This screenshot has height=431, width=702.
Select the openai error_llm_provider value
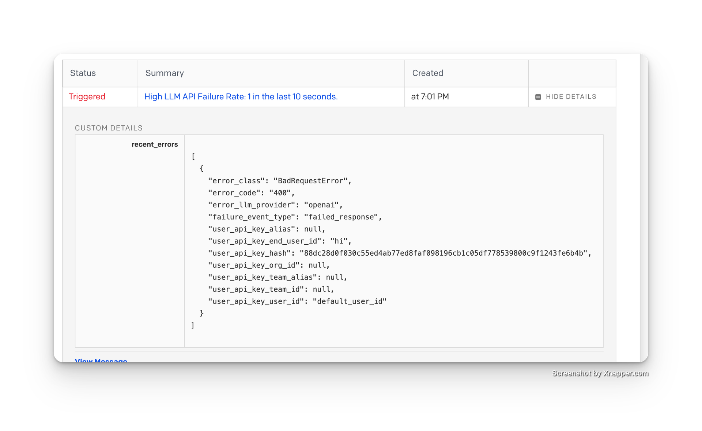[323, 205]
